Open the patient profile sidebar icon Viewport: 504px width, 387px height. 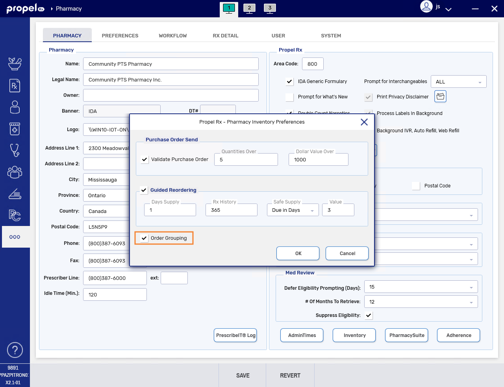(x=15, y=107)
